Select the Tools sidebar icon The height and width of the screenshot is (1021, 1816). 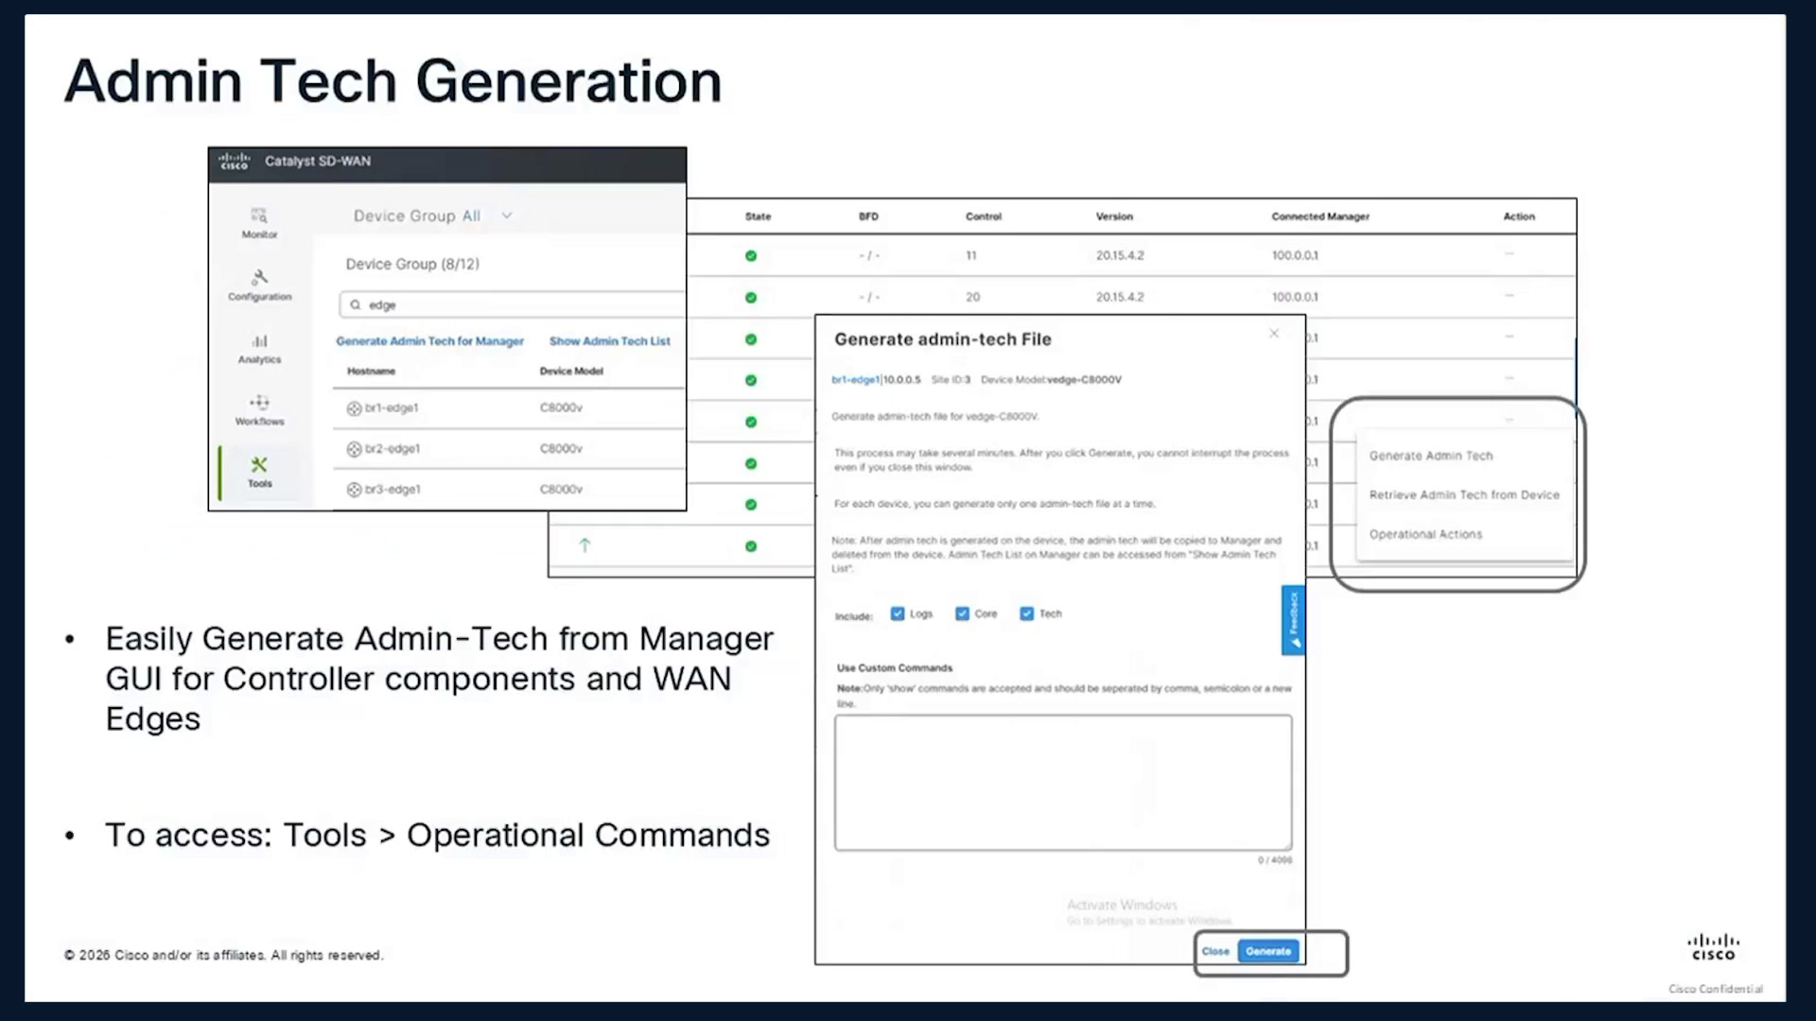[259, 464]
